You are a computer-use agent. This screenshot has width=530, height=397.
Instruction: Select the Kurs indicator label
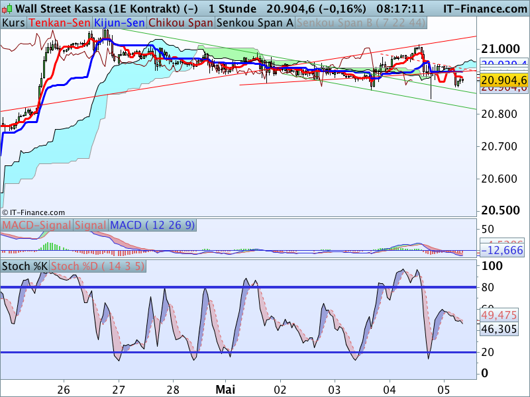[14, 22]
